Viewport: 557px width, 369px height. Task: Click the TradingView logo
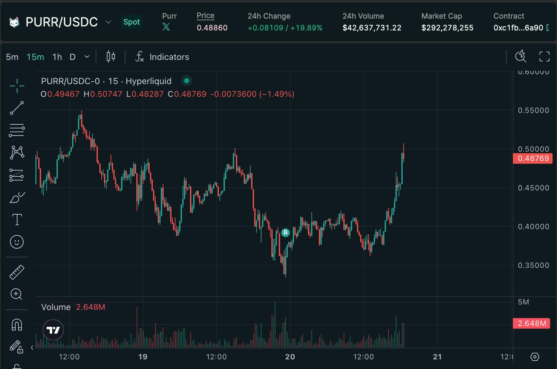[53, 330]
